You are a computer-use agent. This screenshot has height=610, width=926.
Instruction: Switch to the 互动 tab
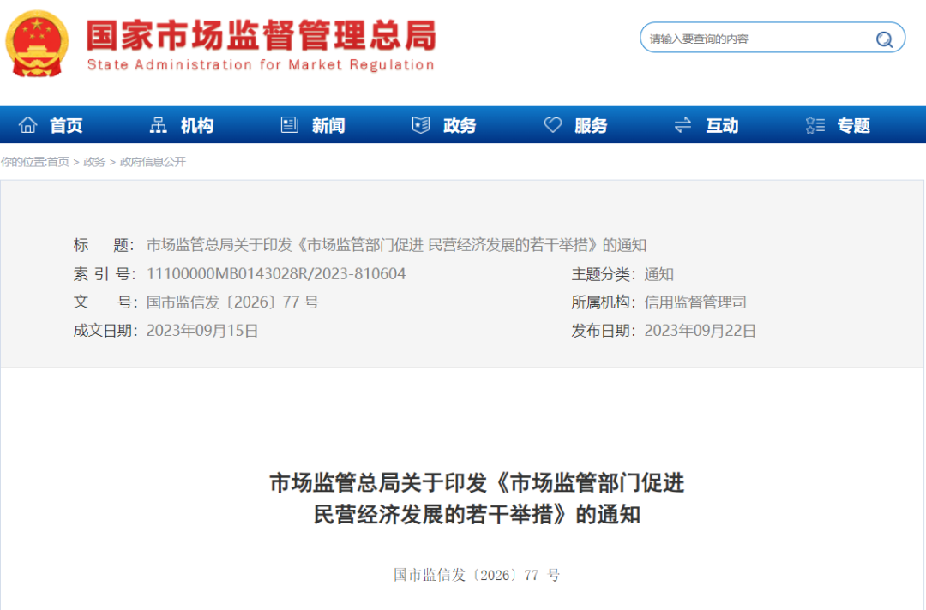(x=722, y=124)
